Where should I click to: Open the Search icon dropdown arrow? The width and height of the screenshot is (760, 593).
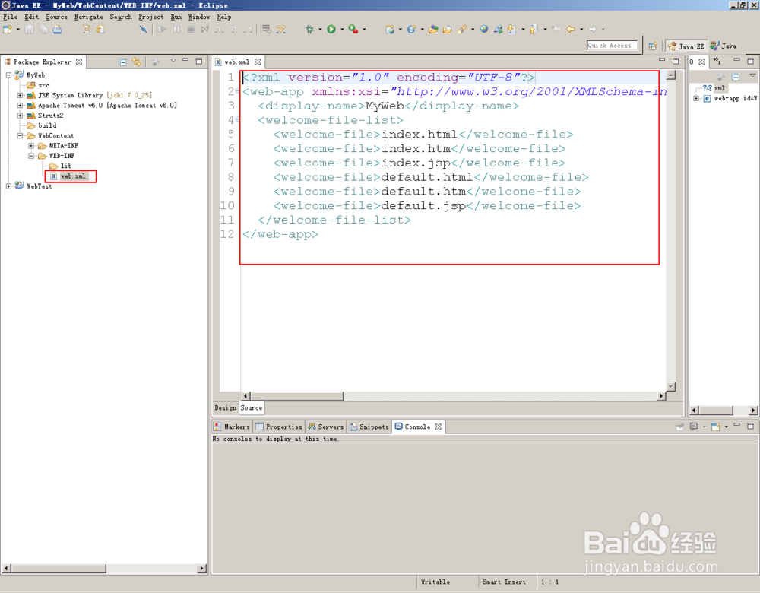point(473,30)
